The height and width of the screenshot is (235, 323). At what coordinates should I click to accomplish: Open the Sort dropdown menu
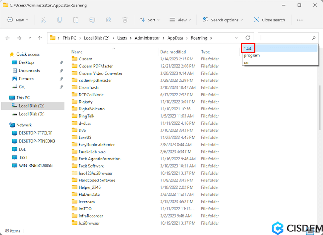149,20
